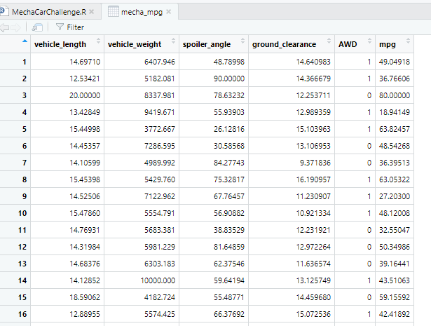Close the mecha_mpg tab
This screenshot has height=326, width=431.
point(168,12)
